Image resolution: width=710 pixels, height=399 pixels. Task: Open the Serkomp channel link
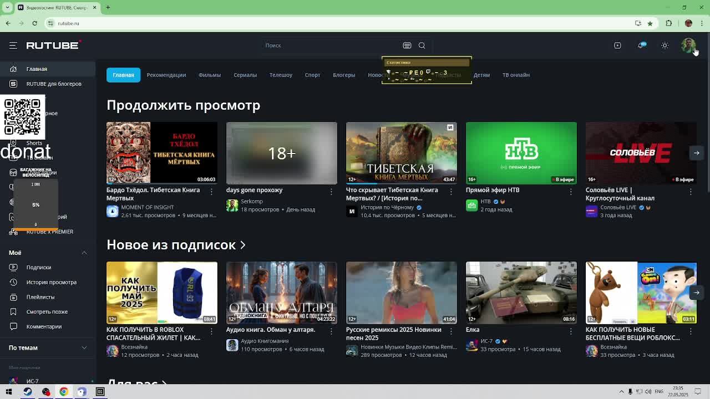[x=252, y=201]
